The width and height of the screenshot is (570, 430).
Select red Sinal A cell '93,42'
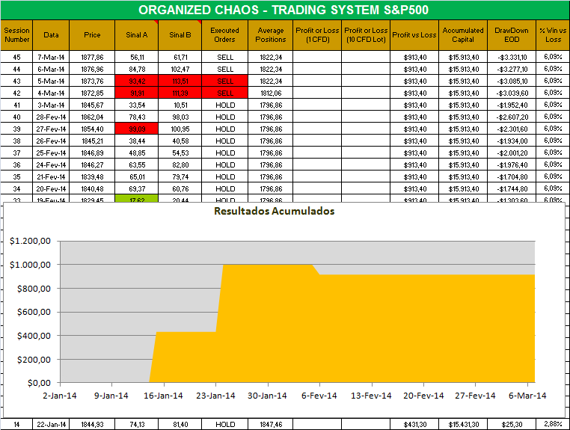pos(137,81)
